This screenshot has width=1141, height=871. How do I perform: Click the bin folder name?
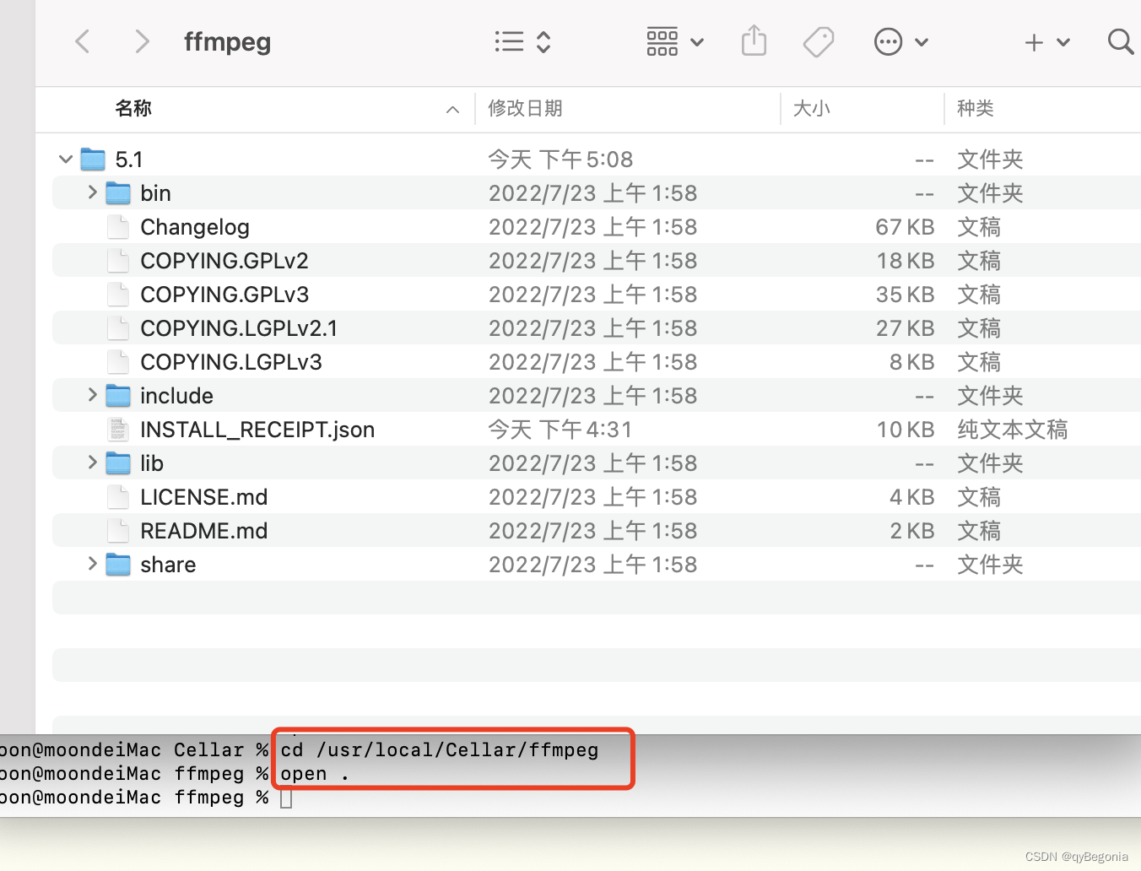click(x=155, y=193)
